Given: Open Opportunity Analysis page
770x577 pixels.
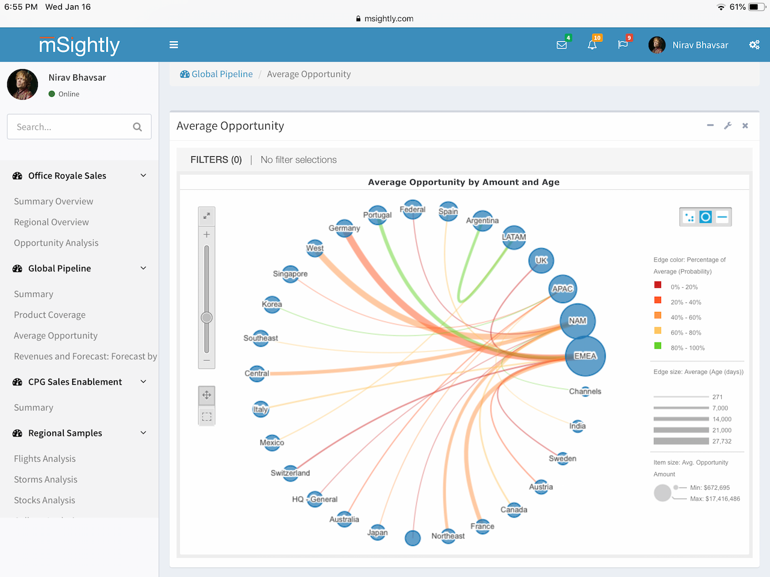Looking at the screenshot, I should [56, 243].
